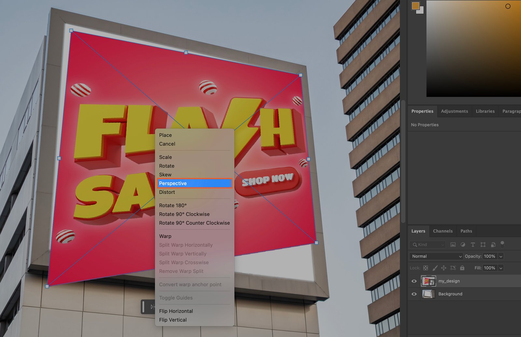Hide the my_design layer

414,281
